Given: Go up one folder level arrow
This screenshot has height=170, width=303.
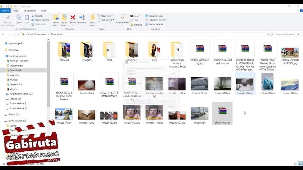Looking at the screenshot, I should (18, 34).
